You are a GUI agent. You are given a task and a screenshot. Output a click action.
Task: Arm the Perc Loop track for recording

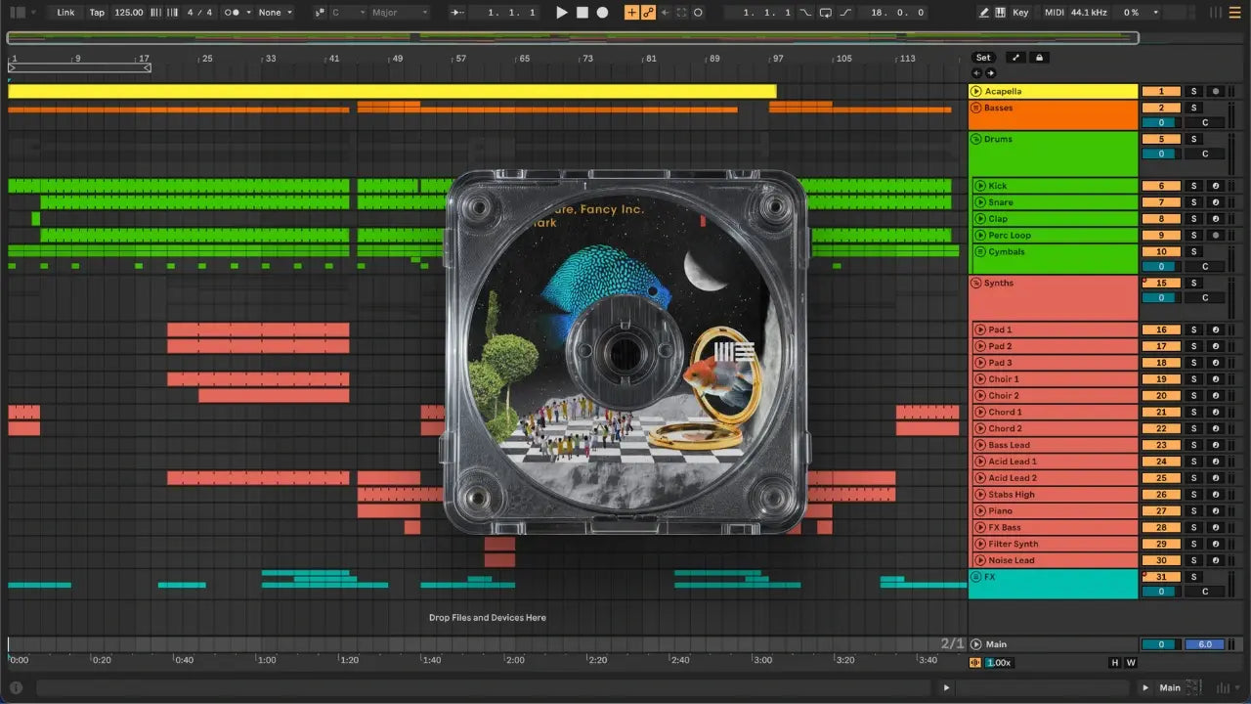(1216, 236)
